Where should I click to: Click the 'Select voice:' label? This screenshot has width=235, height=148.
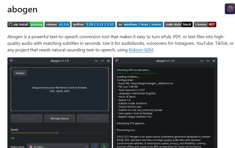[x=18, y=147]
